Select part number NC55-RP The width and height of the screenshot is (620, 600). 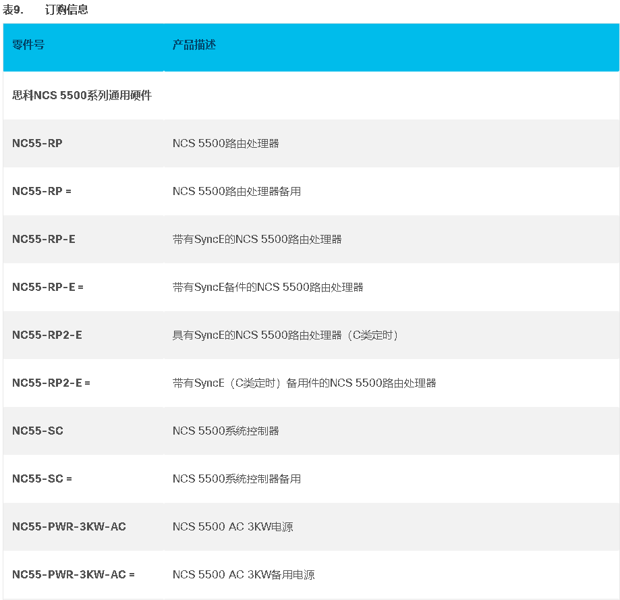click(x=37, y=143)
